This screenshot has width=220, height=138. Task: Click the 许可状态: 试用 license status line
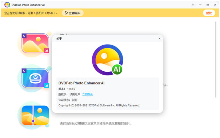[68, 100]
